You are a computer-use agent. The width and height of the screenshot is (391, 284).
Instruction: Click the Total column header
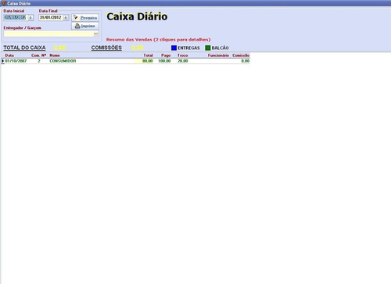pyautogui.click(x=148, y=55)
